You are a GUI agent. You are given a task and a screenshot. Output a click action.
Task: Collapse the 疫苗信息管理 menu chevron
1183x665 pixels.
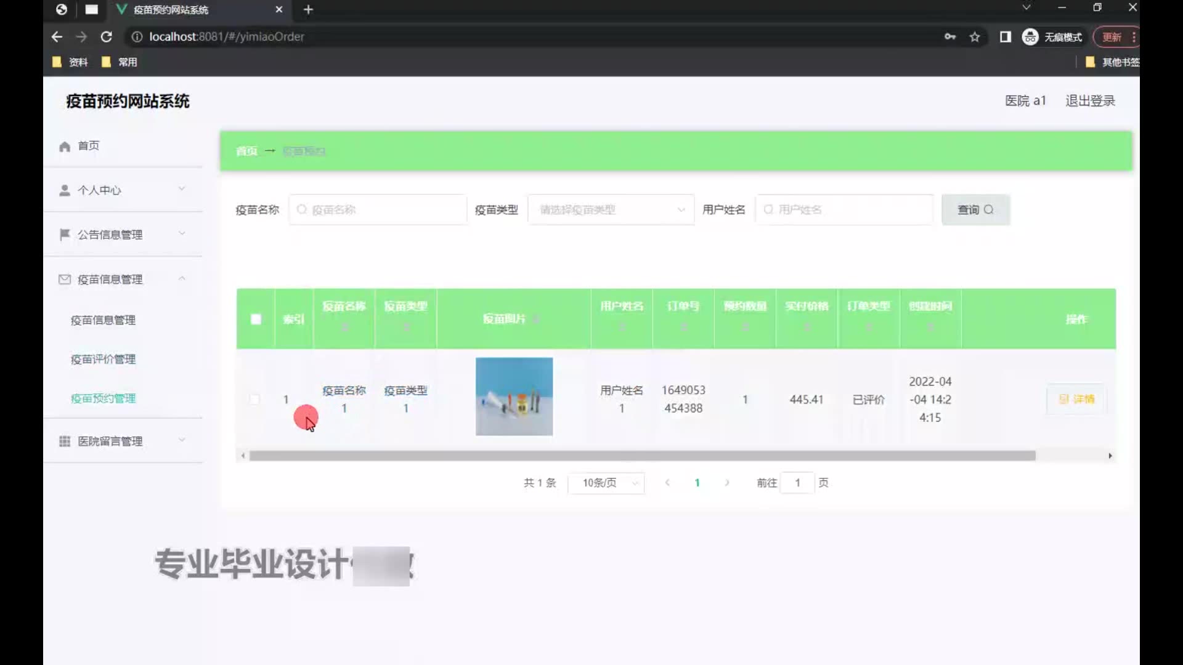pyautogui.click(x=182, y=279)
